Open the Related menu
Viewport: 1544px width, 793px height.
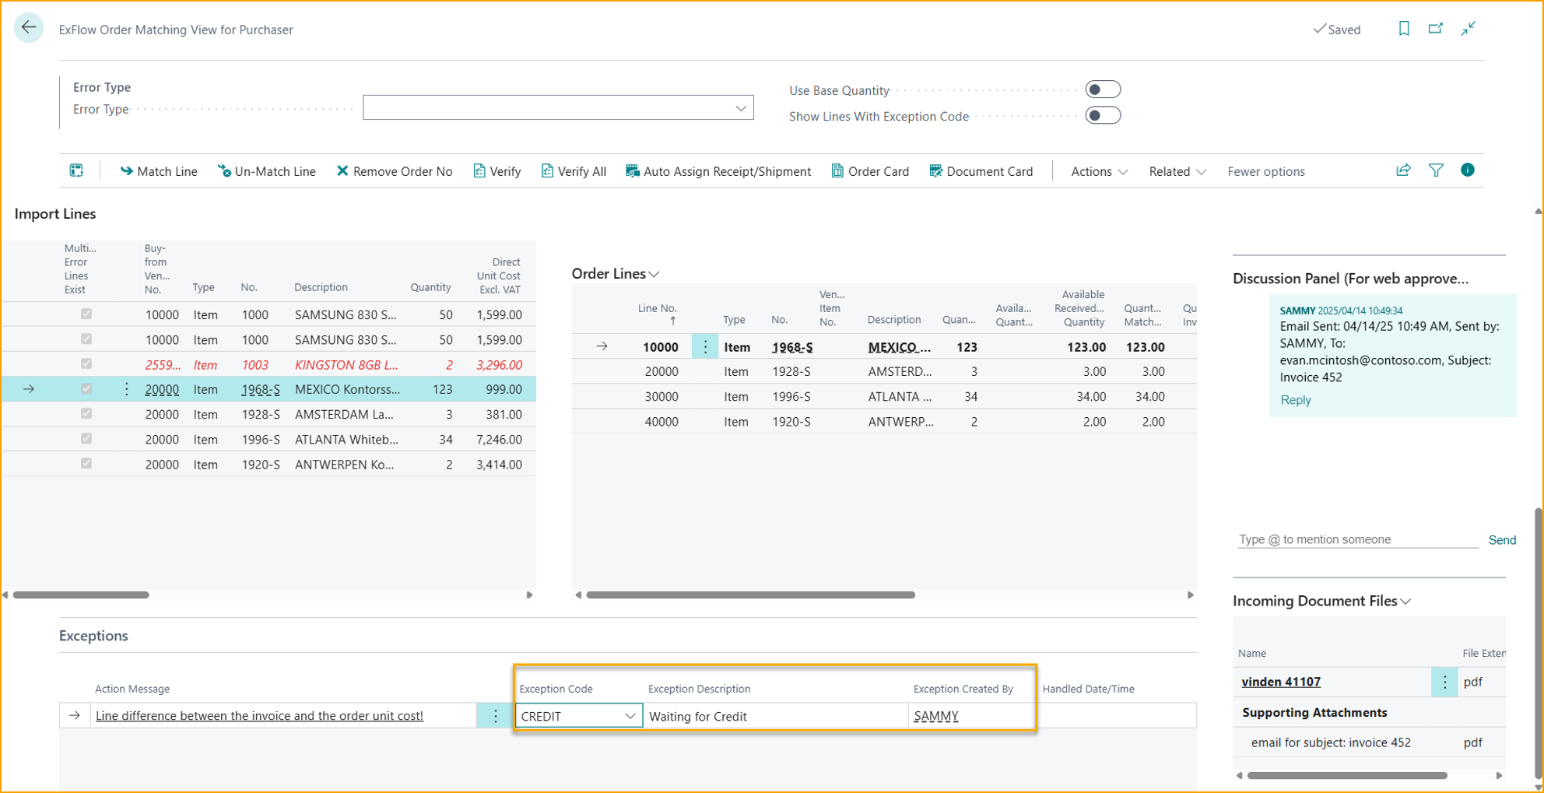coord(1177,171)
